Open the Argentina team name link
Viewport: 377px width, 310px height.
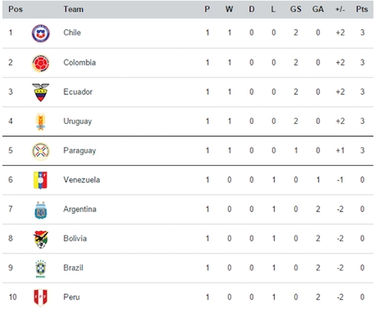(80, 209)
